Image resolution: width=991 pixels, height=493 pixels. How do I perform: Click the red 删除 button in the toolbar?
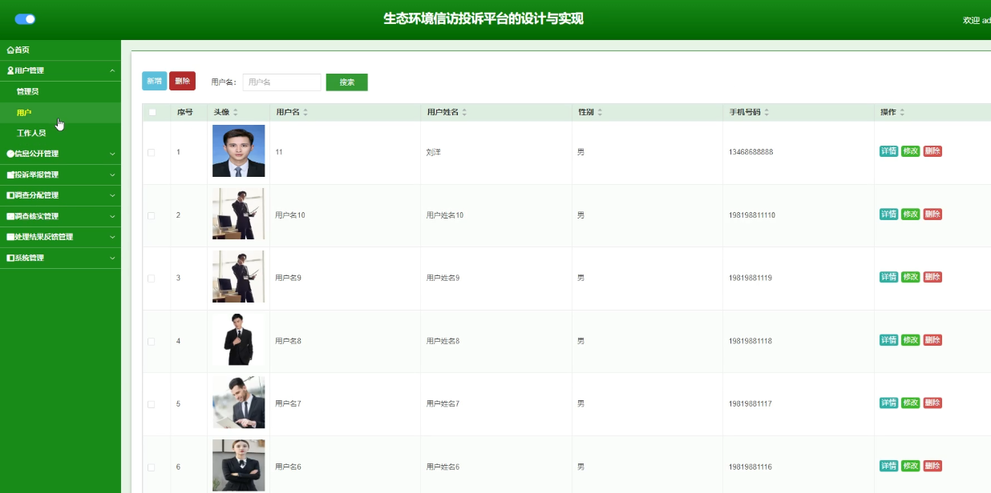[x=182, y=81]
